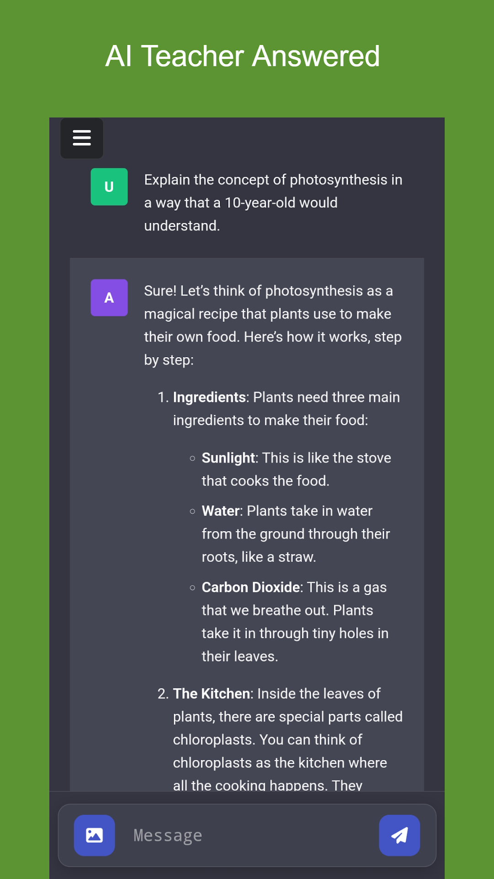Send message with paper plane icon
Image resolution: width=494 pixels, height=879 pixels.
tap(399, 835)
